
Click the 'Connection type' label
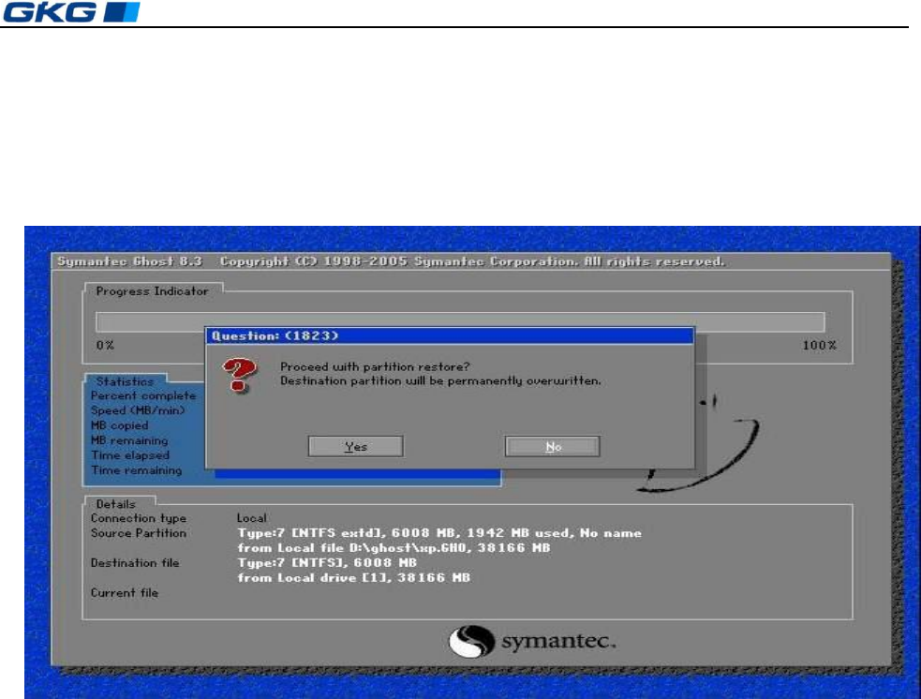coord(139,518)
